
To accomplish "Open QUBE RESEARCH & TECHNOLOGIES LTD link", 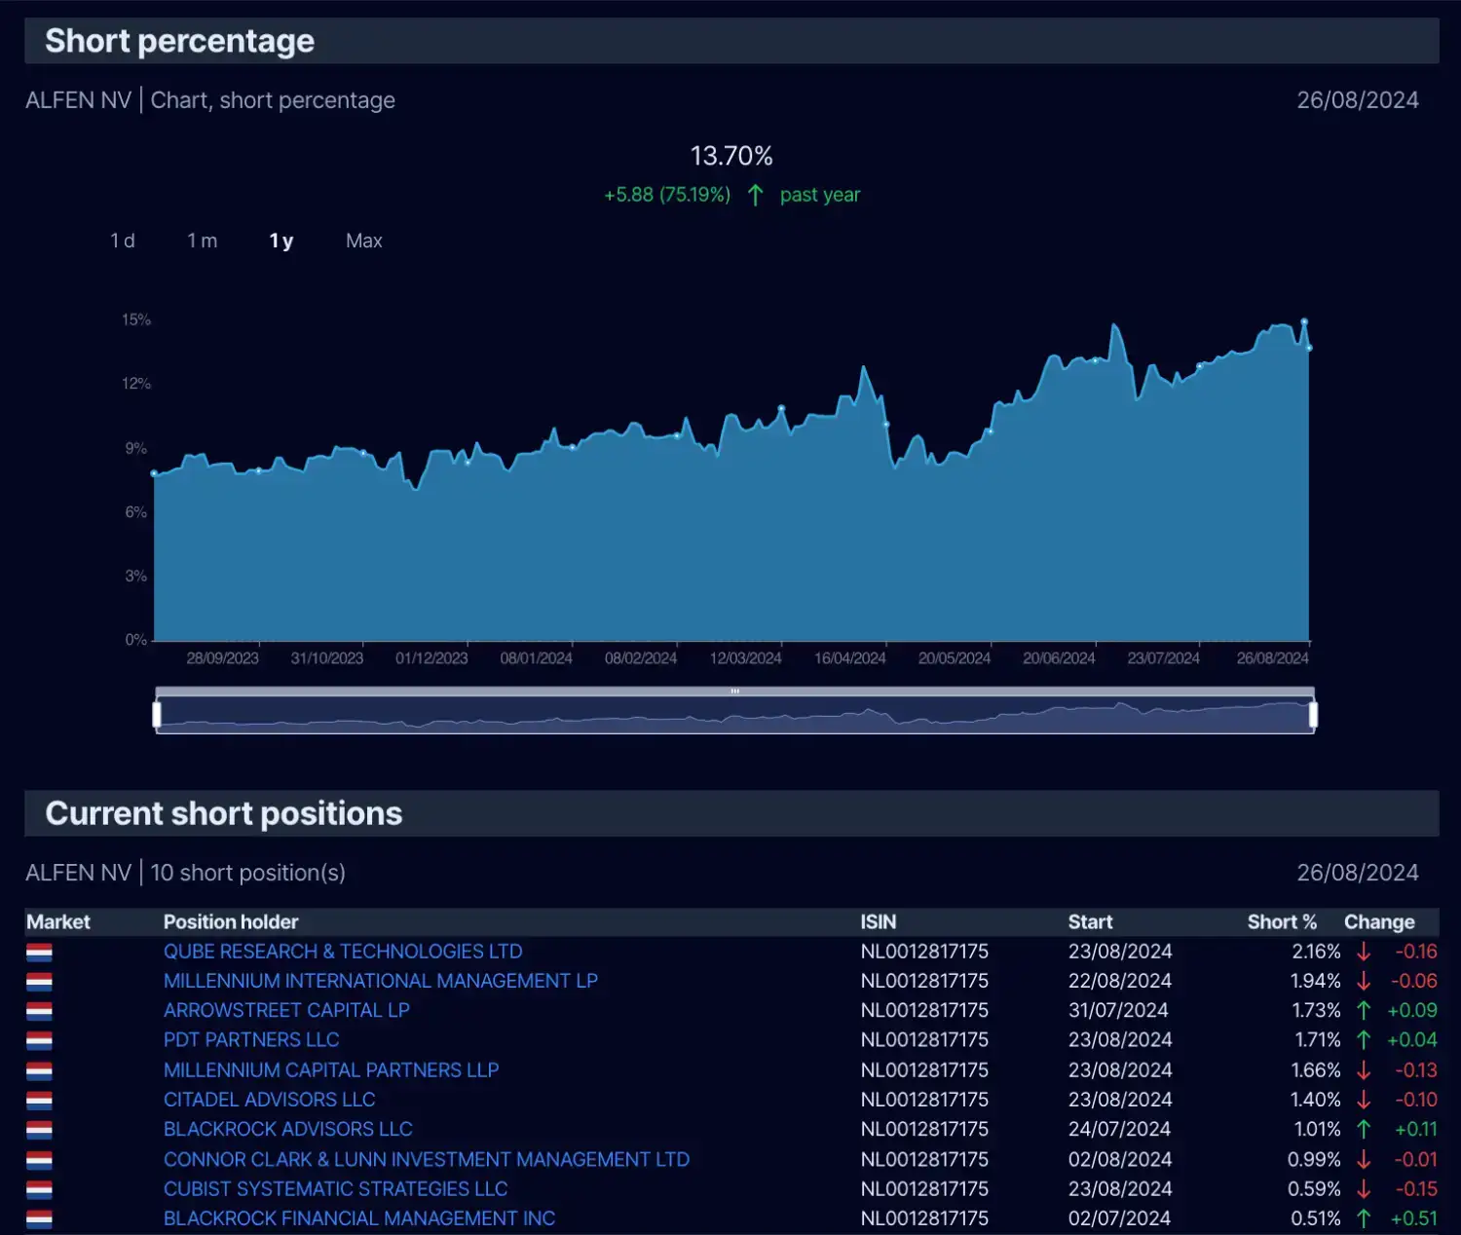I will [343, 952].
